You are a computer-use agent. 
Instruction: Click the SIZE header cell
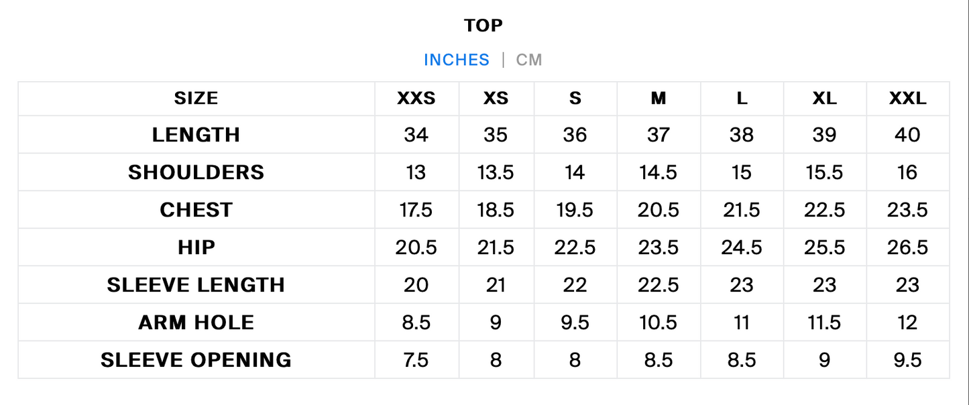coord(196,99)
